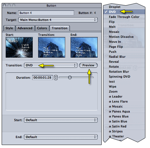This screenshot has height=148, width=150.
Task: Click the Start transition thumbnail image
Action: point(19,47)
